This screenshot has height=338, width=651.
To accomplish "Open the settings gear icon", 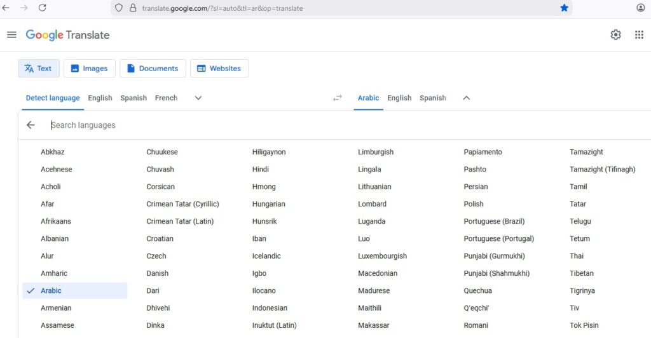I will point(615,35).
